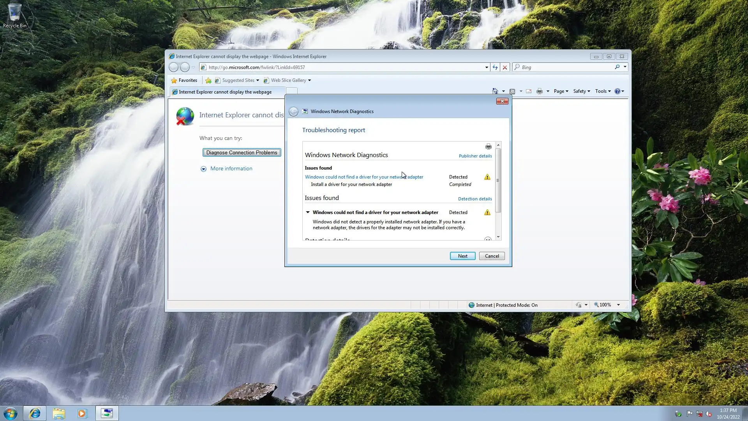This screenshot has width=748, height=421.
Task: Open the Suggested Sites dropdown
Action: pos(258,81)
